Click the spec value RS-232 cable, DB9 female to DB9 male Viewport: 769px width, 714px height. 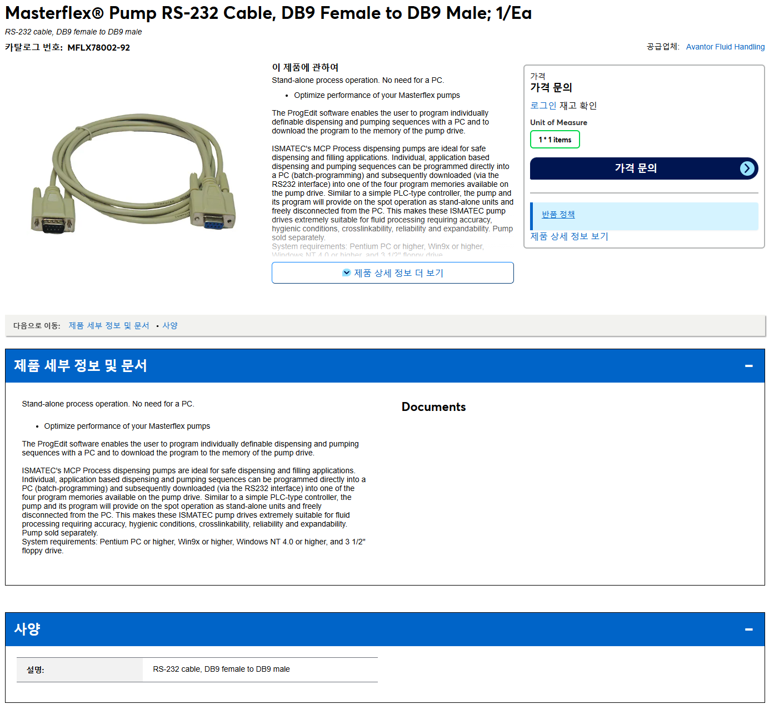221,670
